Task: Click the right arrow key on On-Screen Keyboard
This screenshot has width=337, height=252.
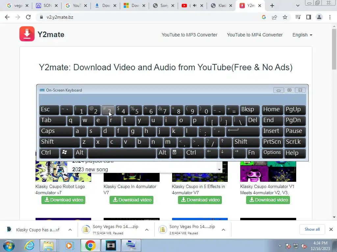Action: click(x=239, y=154)
